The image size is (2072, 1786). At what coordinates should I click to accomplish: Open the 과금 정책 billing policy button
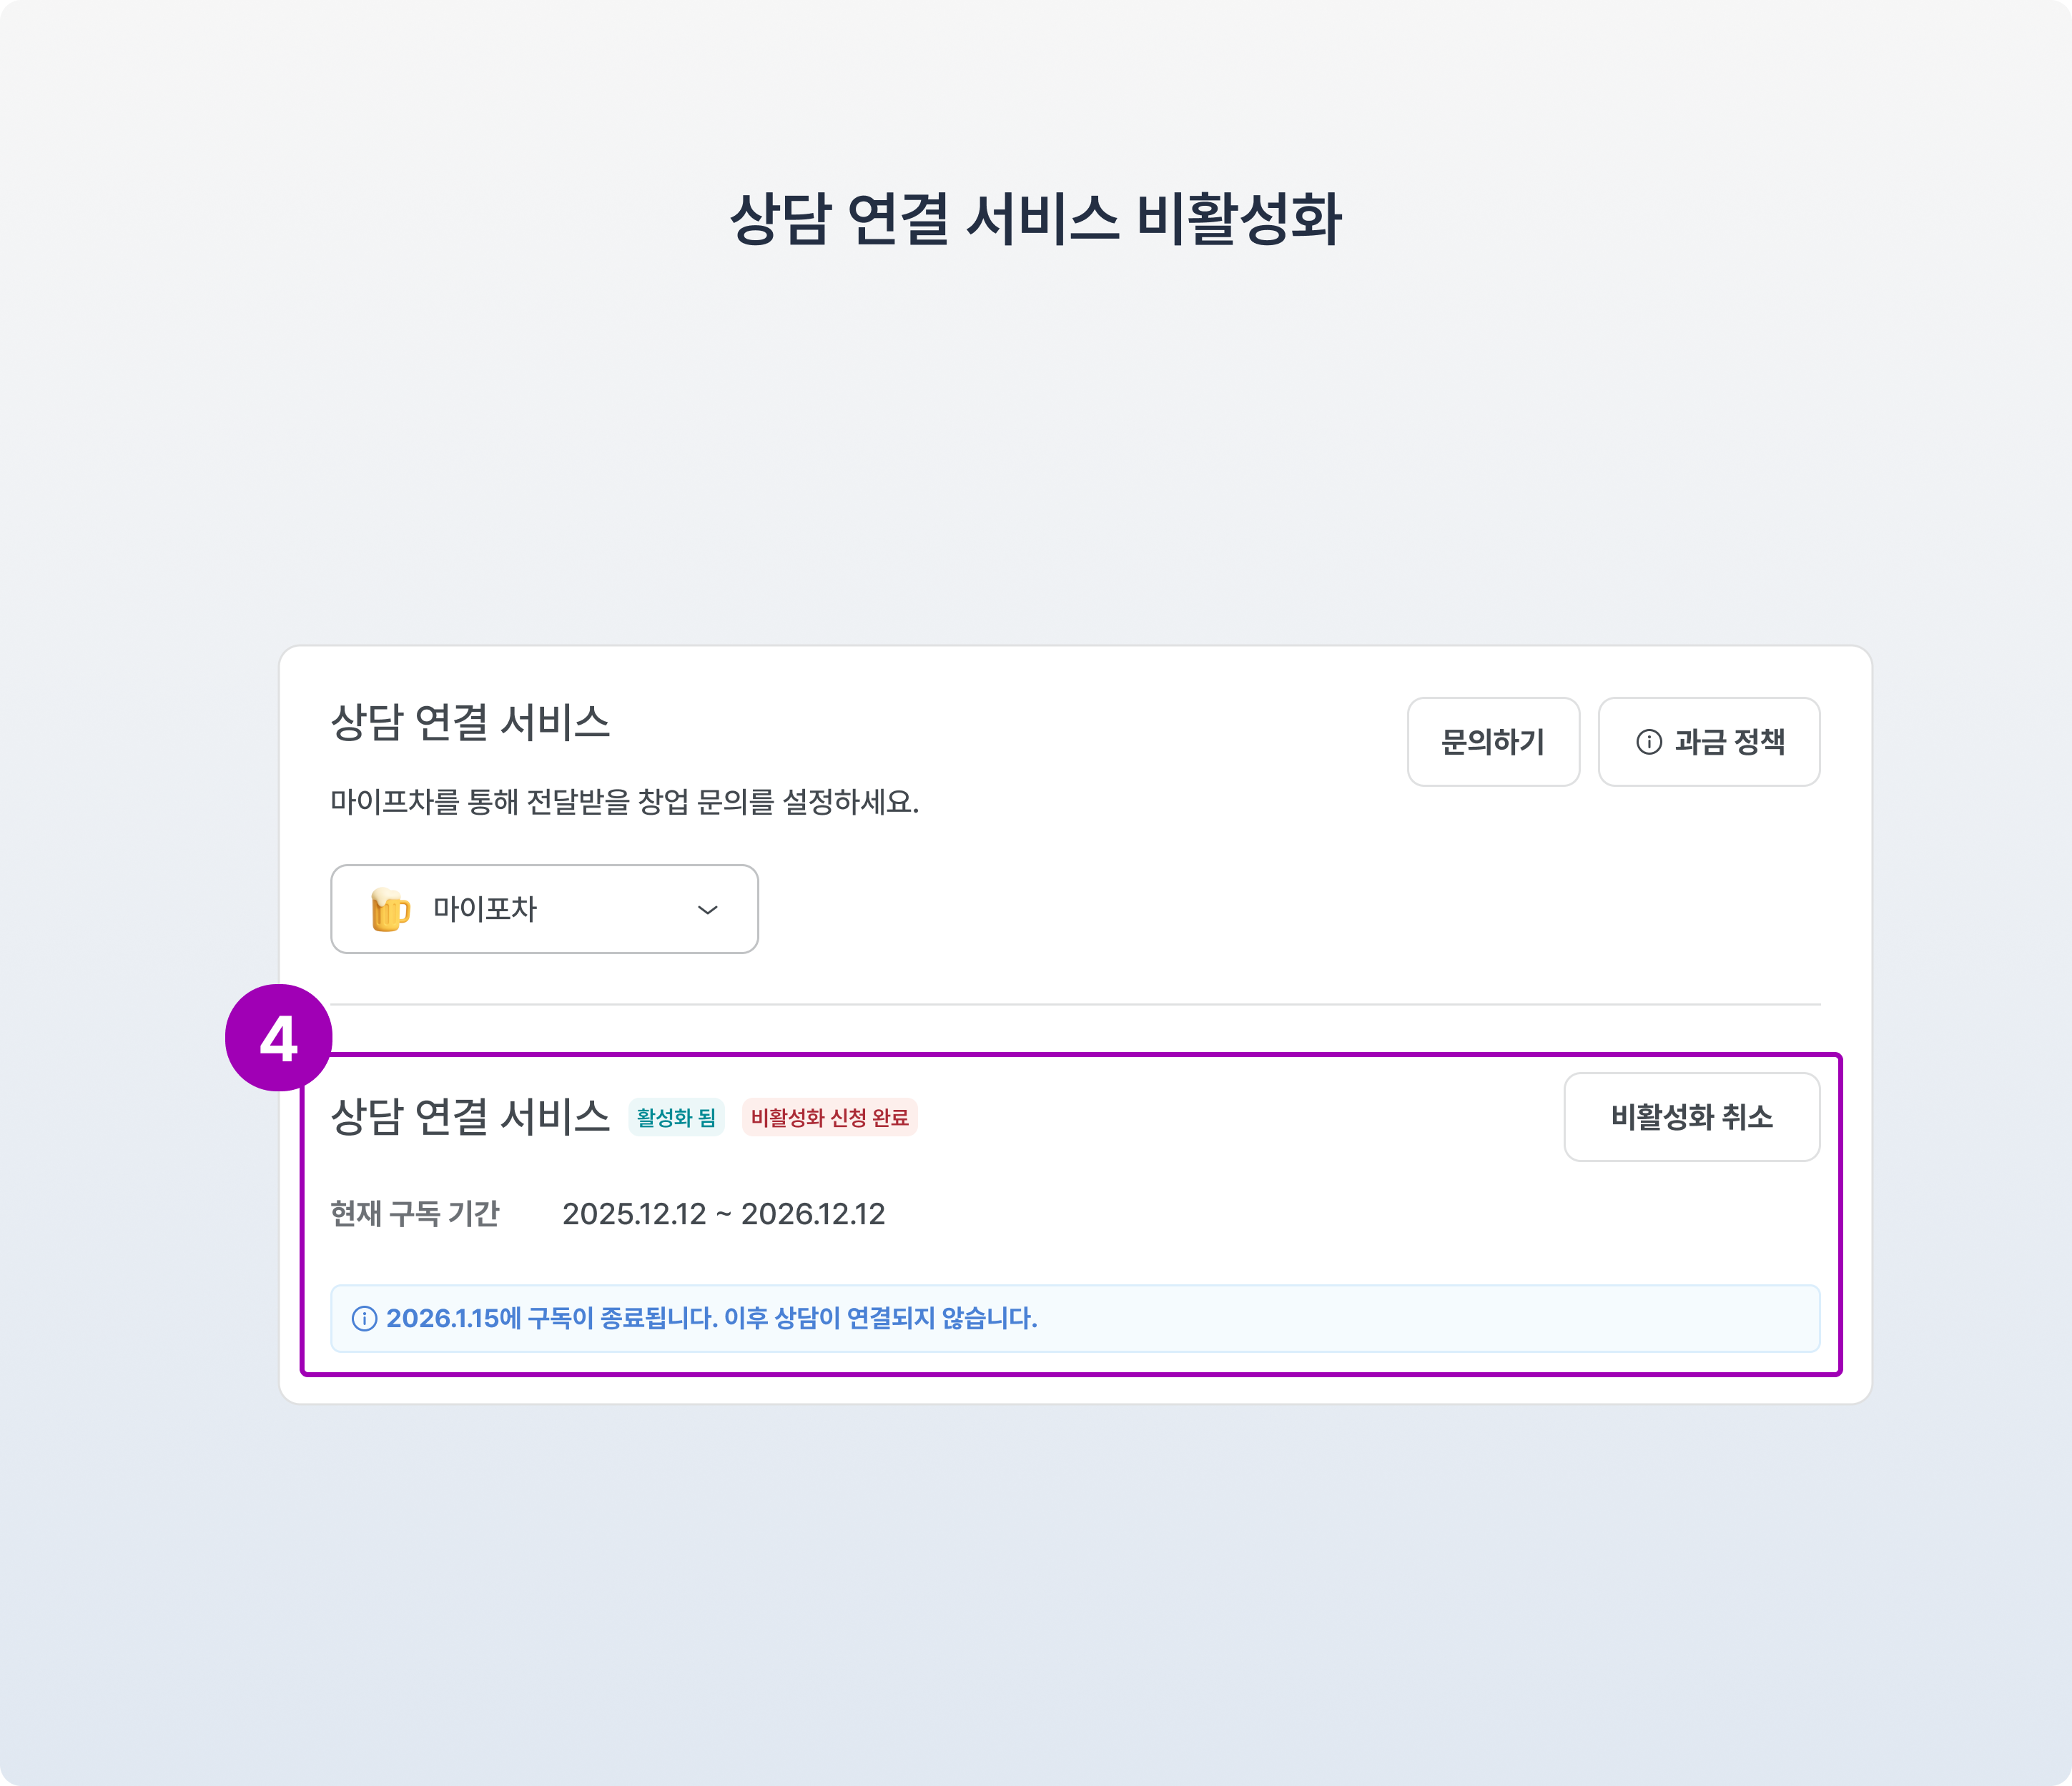pyautogui.click(x=1708, y=742)
